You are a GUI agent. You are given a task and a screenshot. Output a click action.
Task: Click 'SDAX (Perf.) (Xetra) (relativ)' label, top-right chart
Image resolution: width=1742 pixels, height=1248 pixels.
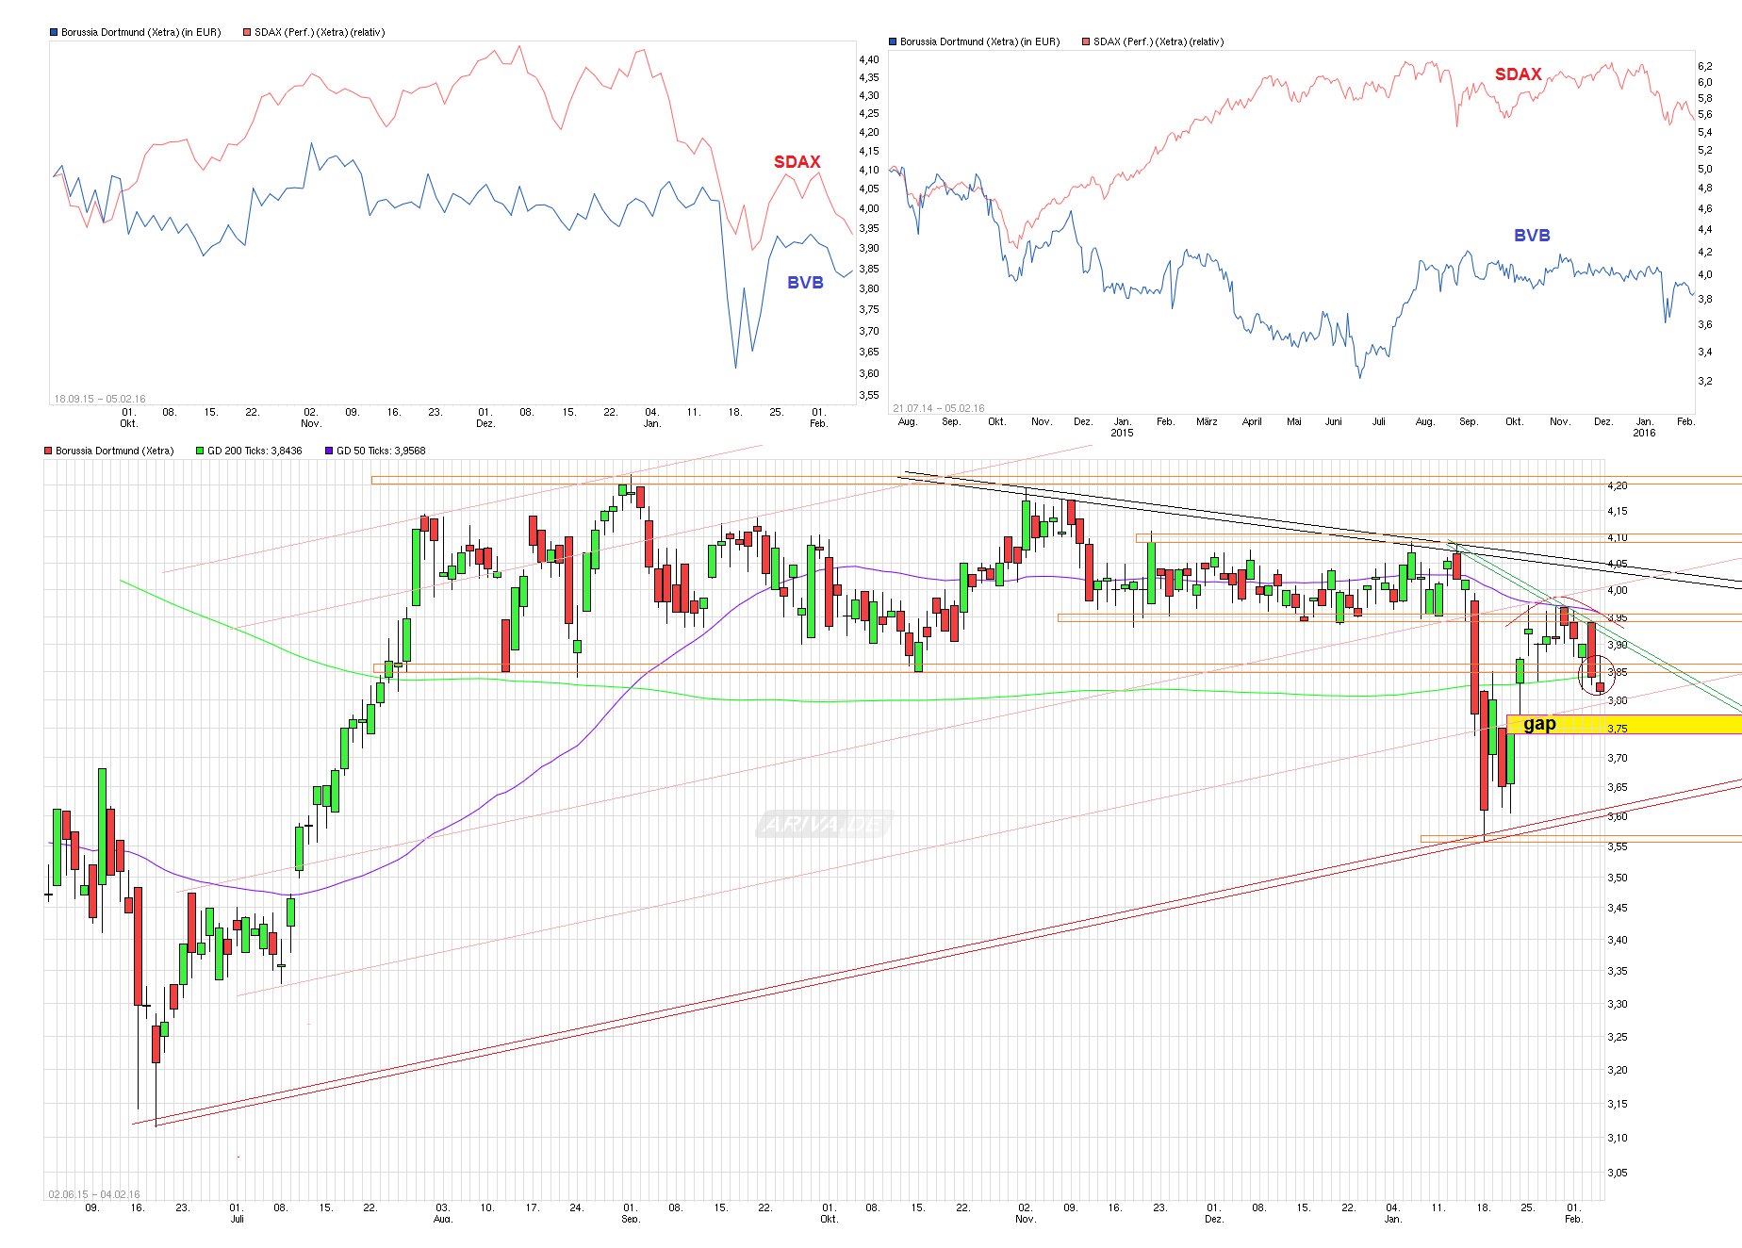(x=1159, y=41)
